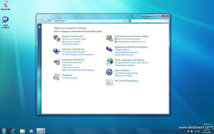Open the All Control Panel Items checklist icon

[x=109, y=83]
